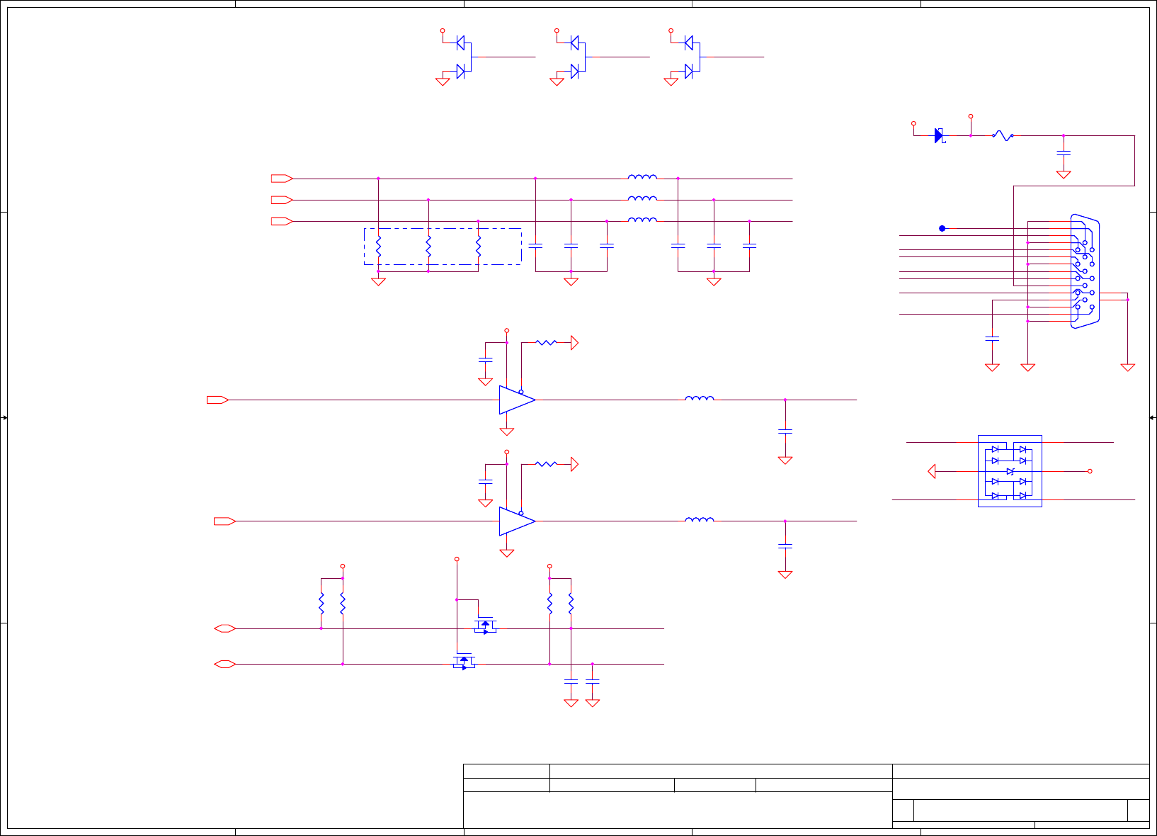Screen dimensions: 1157x836
Task: Select the solid blue Schottky diode symbol
Action: 940,135
